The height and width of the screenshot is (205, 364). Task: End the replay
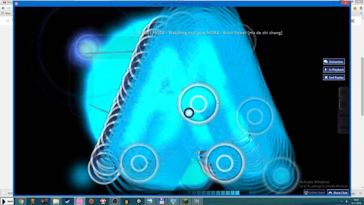pos(334,77)
